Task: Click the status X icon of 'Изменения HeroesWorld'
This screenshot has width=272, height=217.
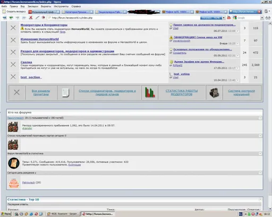Action: coord(13,40)
